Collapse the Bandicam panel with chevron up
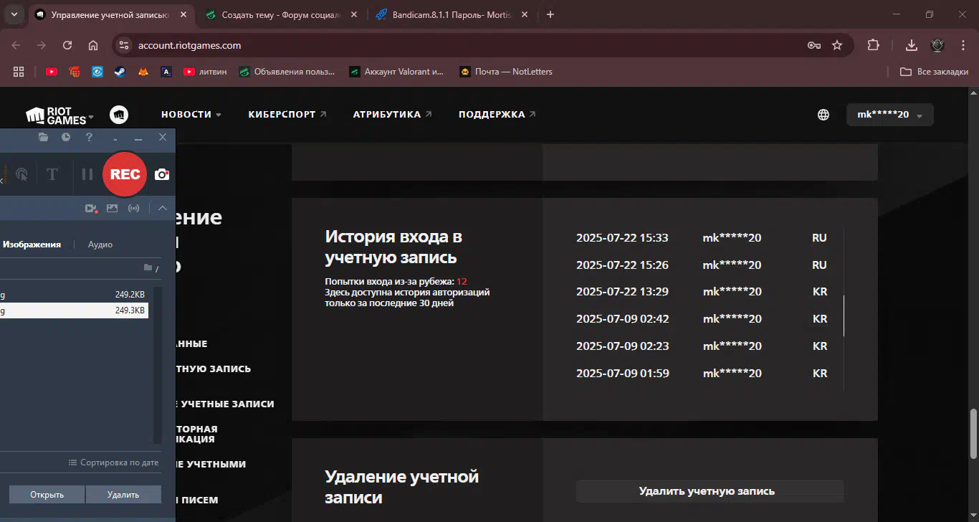979x522 pixels. 163,209
